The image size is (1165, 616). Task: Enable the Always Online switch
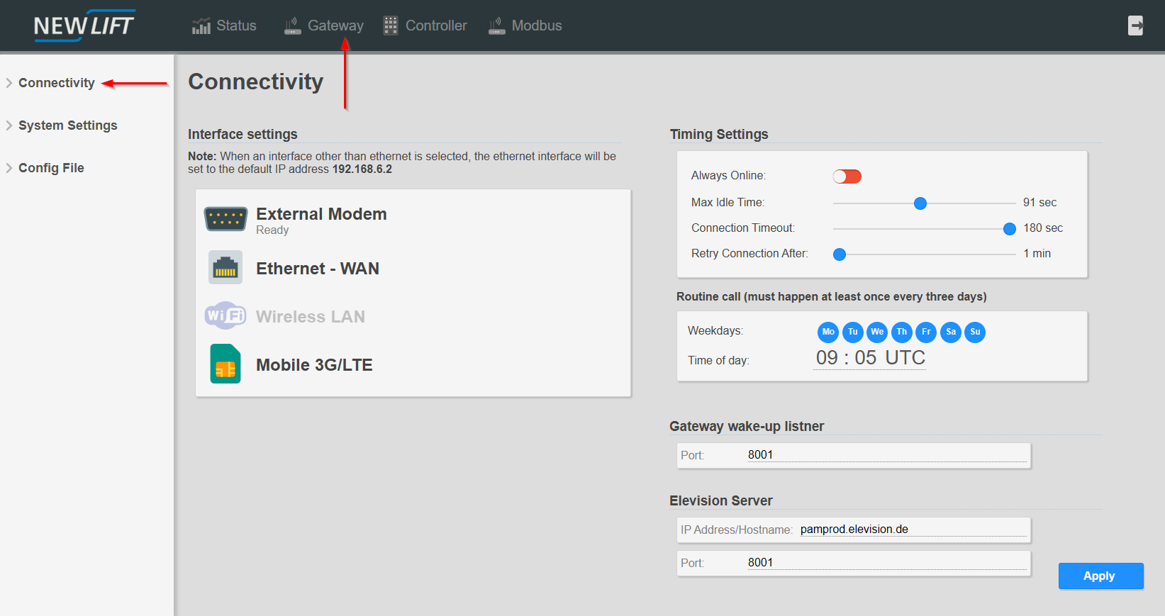pos(847,177)
